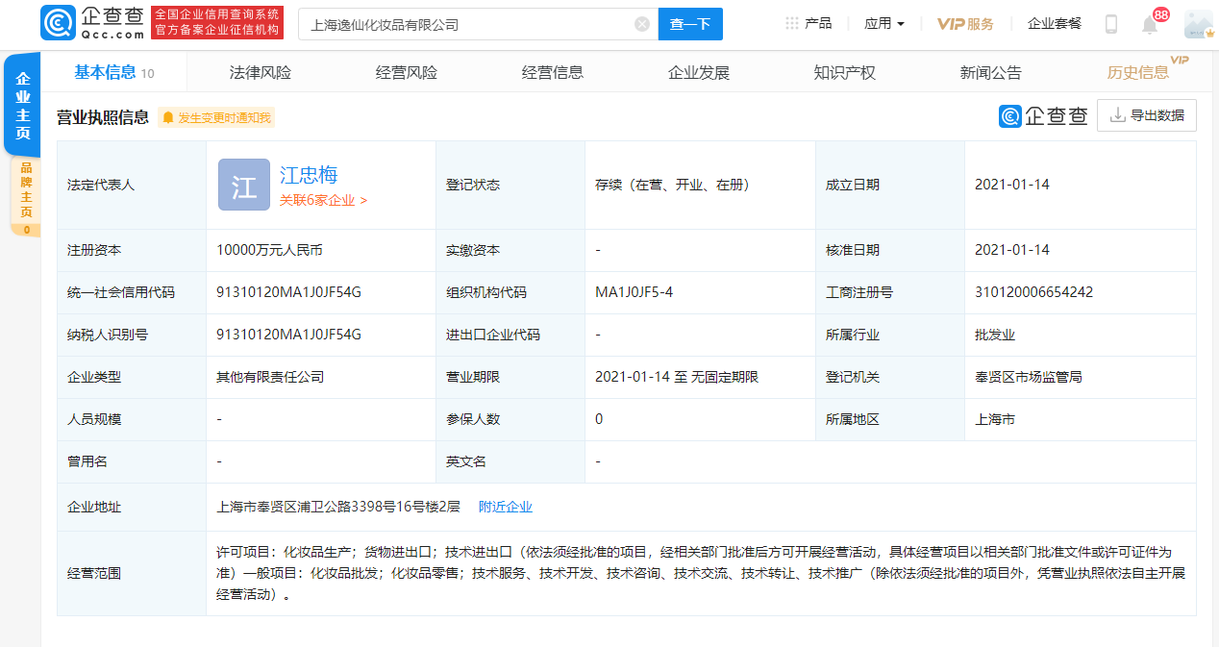Viewport: 1219px width, 647px height.
Task: Select 组织机构代码 MA1J0JF5-4
Action: click(x=634, y=292)
